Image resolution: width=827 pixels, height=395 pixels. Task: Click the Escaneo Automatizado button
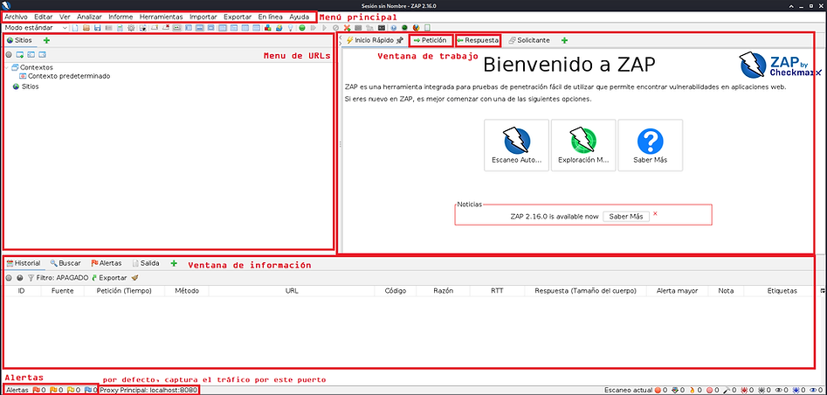coord(516,145)
